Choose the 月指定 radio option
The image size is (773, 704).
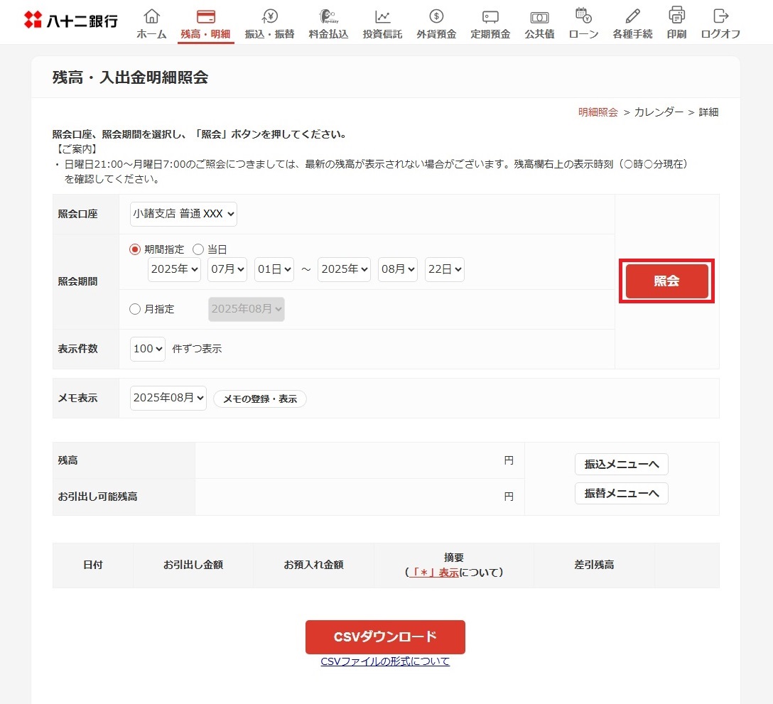(135, 309)
